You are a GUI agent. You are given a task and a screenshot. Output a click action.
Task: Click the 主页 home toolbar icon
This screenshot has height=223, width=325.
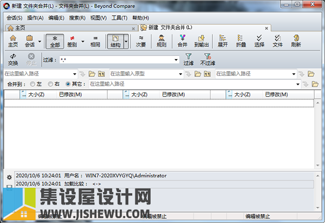pos(13,41)
